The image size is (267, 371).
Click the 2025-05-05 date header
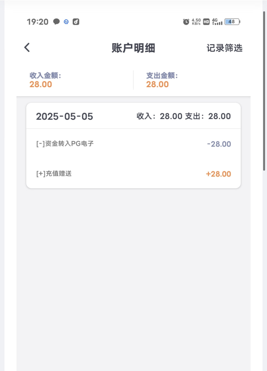tap(64, 116)
